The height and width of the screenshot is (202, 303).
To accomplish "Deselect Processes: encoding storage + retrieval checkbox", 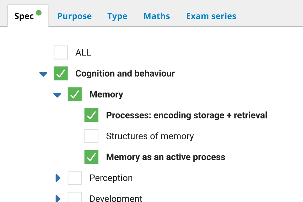I will [91, 115].
